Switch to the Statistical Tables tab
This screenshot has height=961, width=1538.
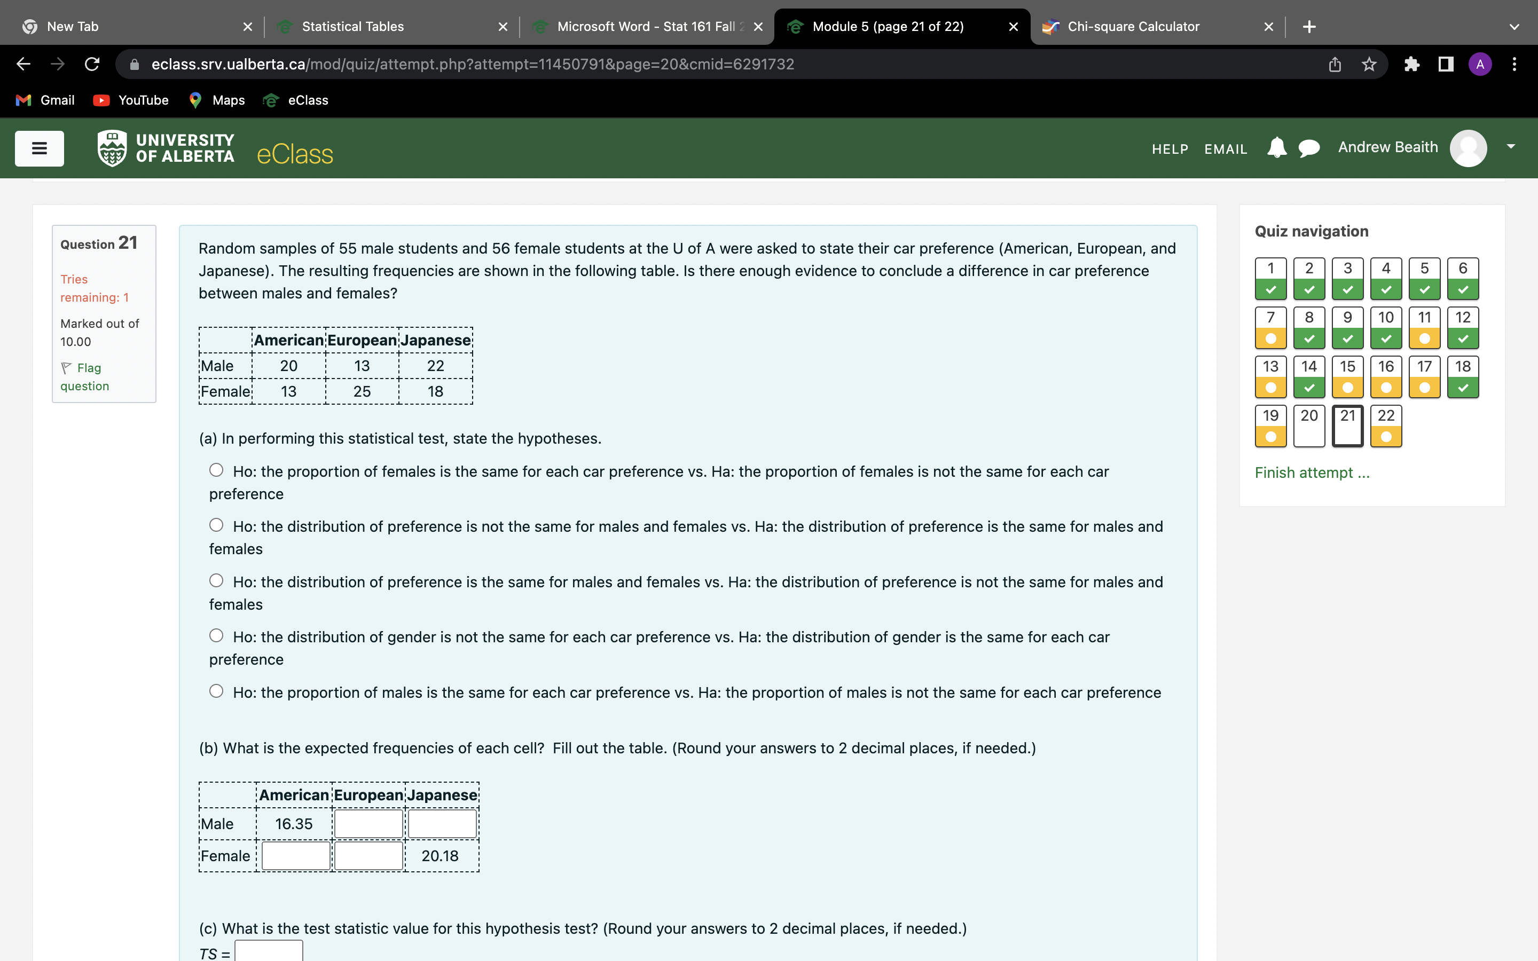354,26
